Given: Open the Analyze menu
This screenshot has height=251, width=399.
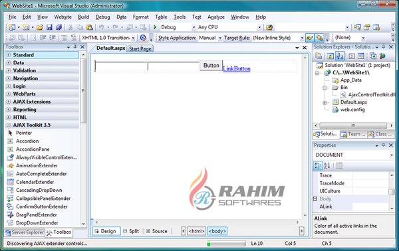Looking at the screenshot, I should pyautogui.click(x=216, y=17).
